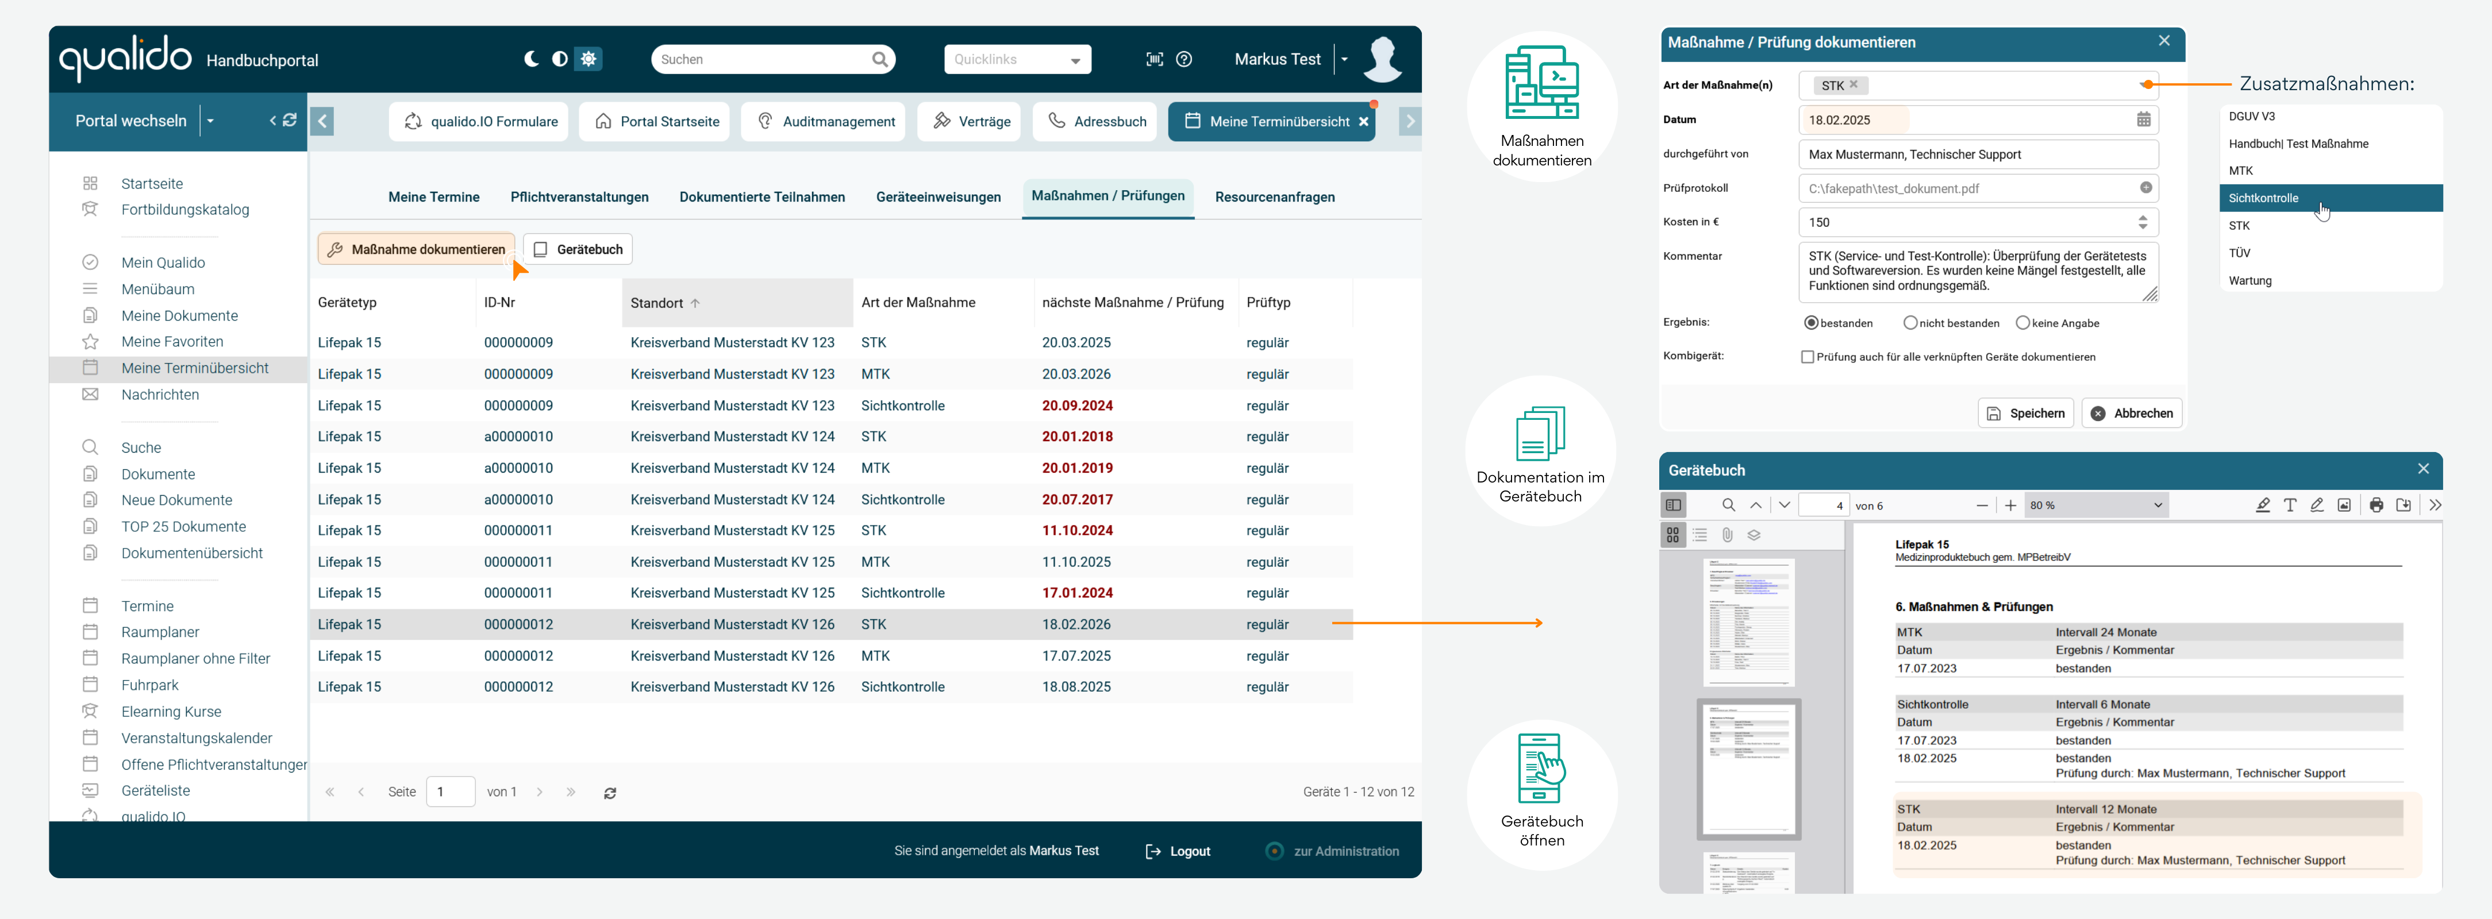
Task: Check the Kombigerät verknüpfte Geräte checkbox
Action: tap(1807, 357)
